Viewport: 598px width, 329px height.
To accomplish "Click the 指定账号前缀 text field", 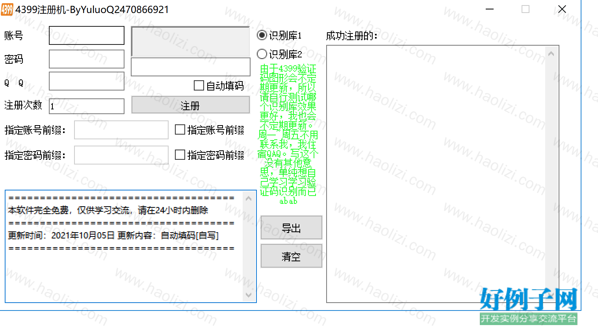I will (121, 130).
